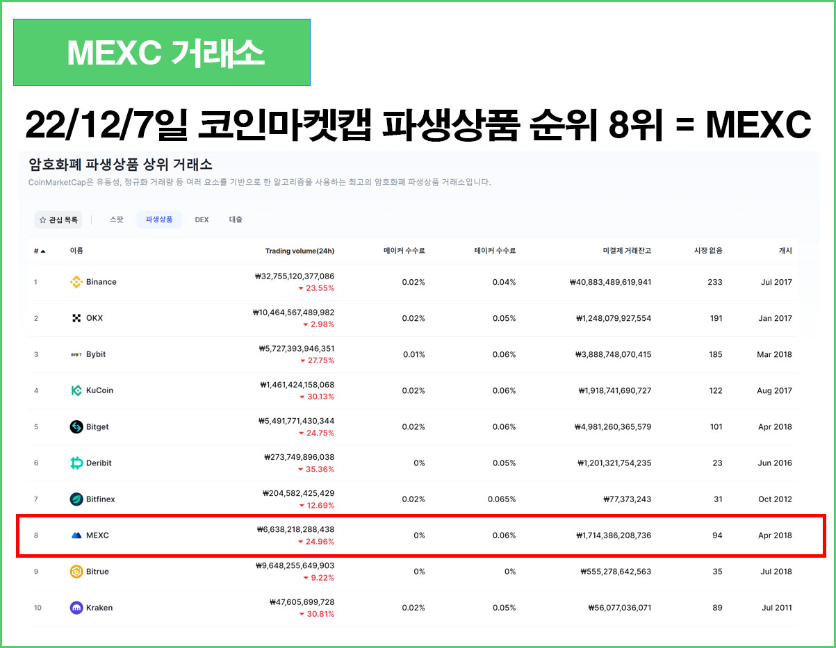Image resolution: width=836 pixels, height=648 pixels.
Task: Open the MEXC exchange link
Action: [97, 535]
